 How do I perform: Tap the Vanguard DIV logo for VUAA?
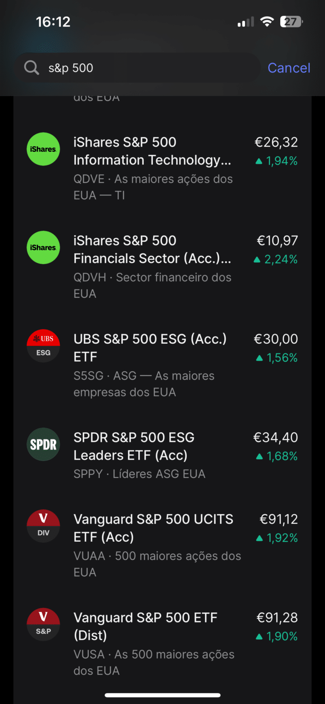tap(43, 526)
